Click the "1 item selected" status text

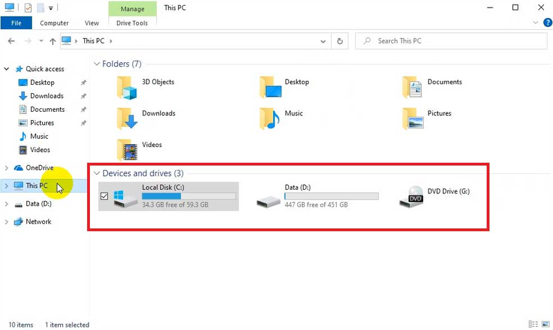coord(67,324)
